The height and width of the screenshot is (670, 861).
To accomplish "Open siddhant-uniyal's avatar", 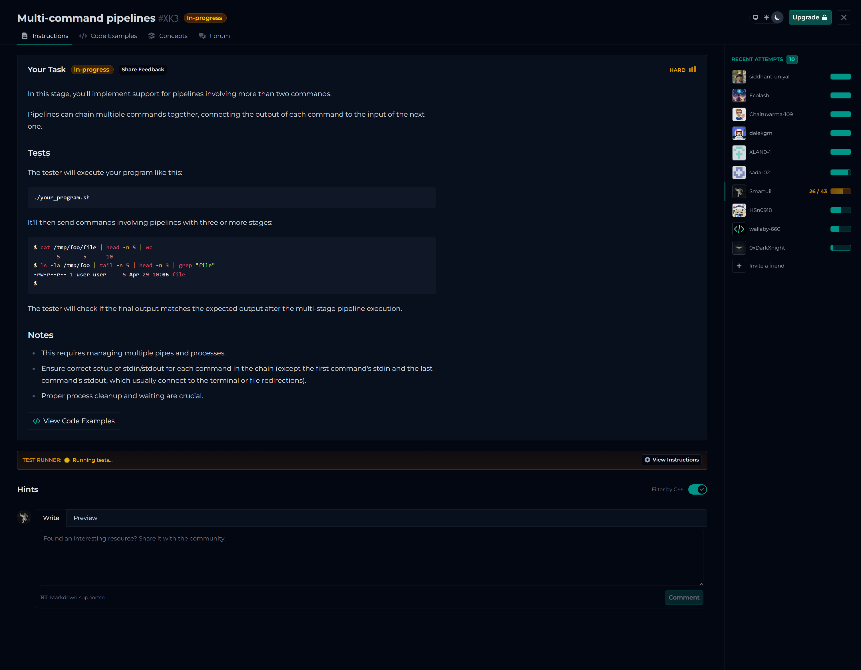I will click(739, 77).
